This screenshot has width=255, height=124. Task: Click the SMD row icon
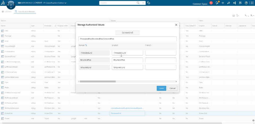click(x=2, y=31)
